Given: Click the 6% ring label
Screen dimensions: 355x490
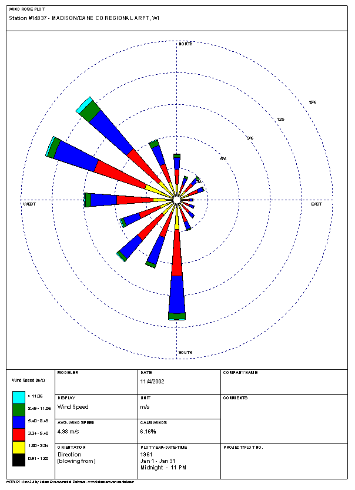Looking at the screenshot, I should coord(223,159).
